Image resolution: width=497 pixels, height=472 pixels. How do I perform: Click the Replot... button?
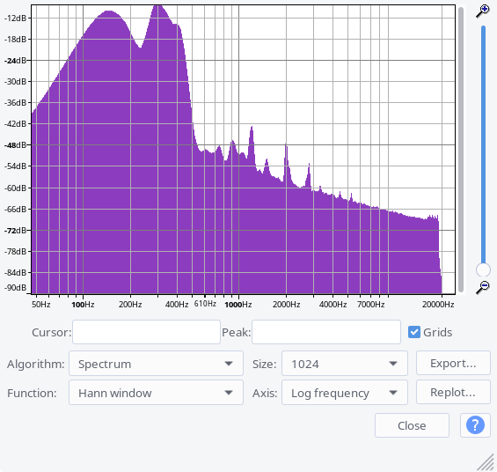pos(453,392)
